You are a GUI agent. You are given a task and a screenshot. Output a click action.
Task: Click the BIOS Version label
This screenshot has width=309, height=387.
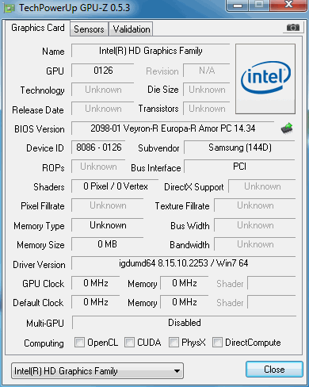coord(40,129)
